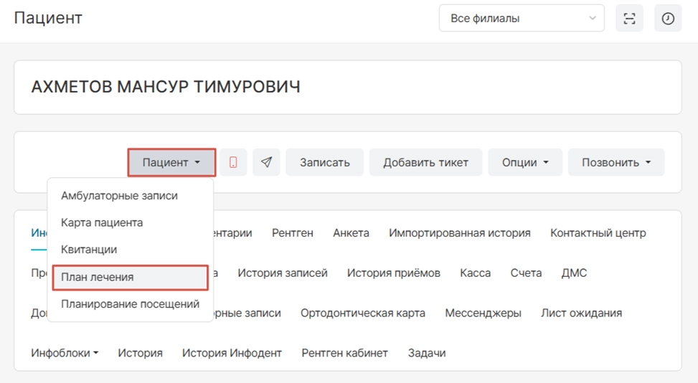Expand the Позвонить dropdown button
Viewport: 698px width, 383px height.
[616, 162]
